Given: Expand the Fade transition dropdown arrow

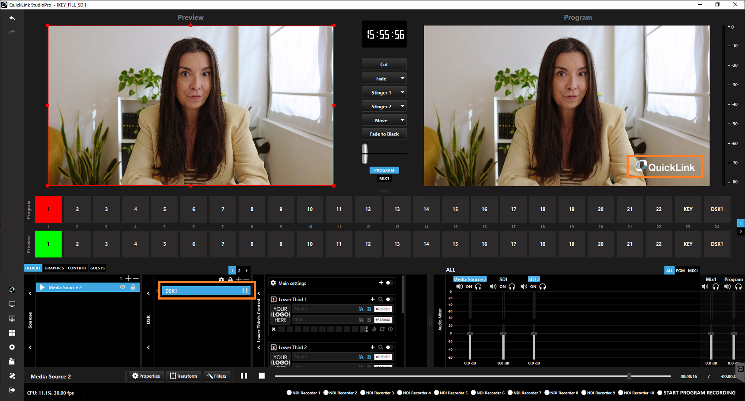Looking at the screenshot, I should click(402, 79).
